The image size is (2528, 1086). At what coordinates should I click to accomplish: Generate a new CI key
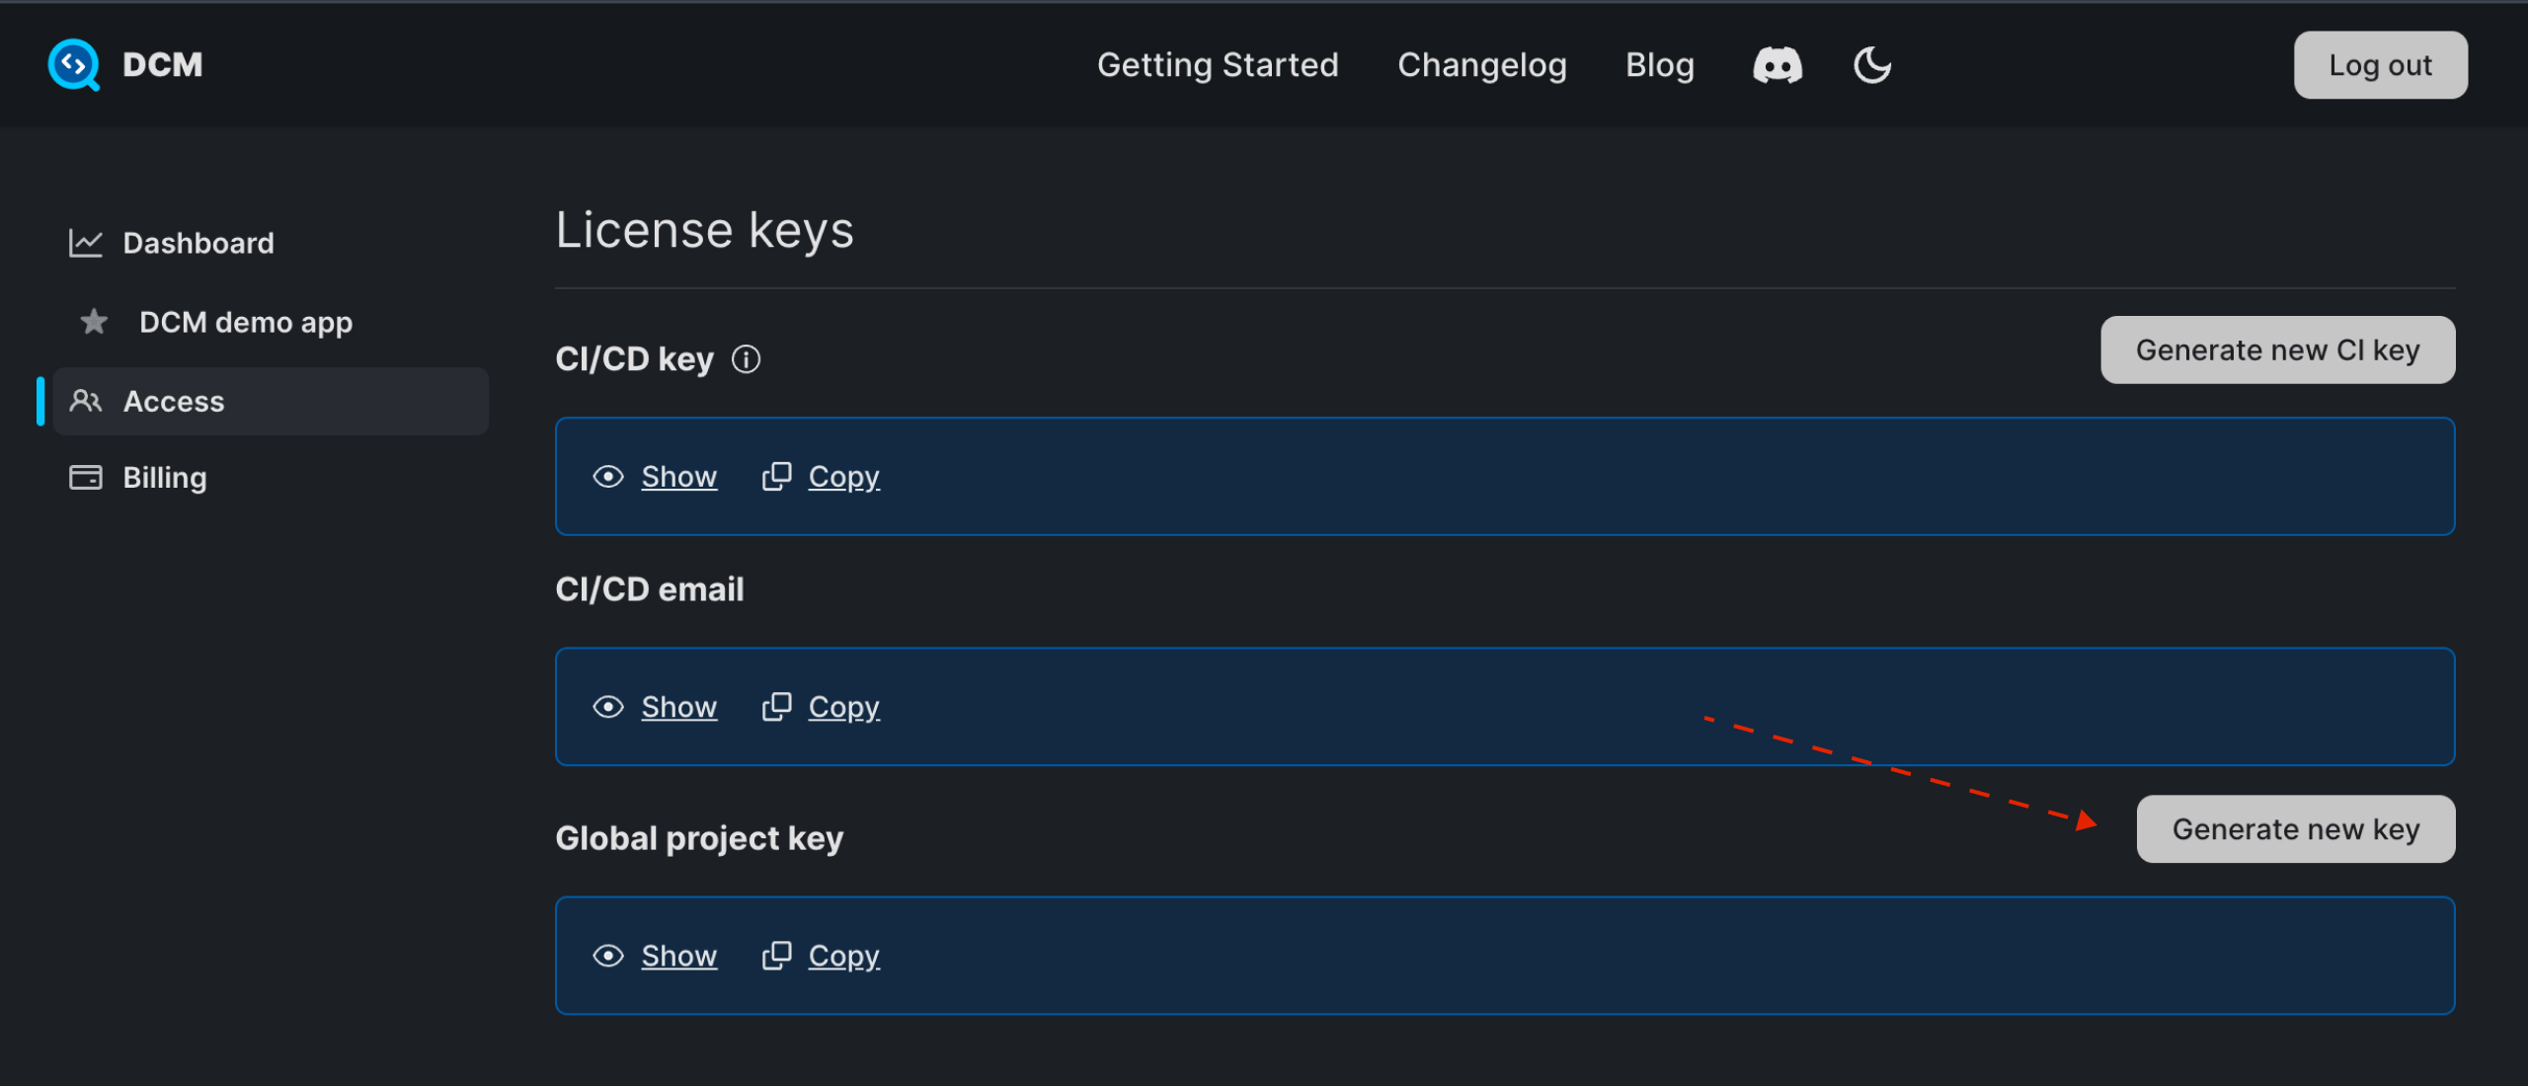(x=2277, y=349)
